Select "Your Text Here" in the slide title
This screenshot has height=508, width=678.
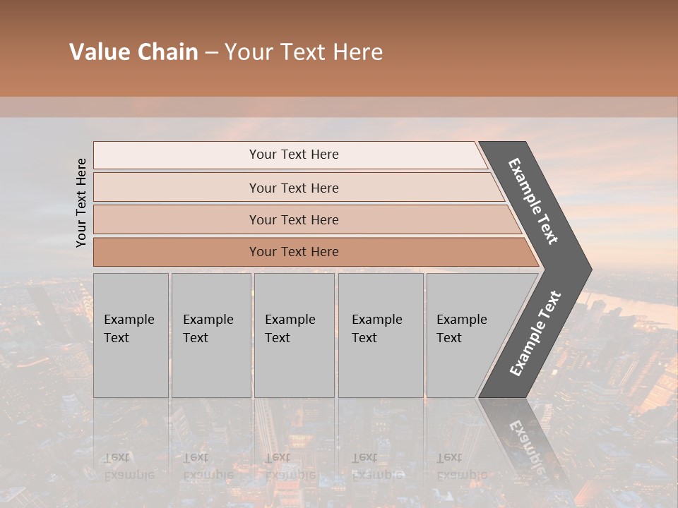coord(304,52)
